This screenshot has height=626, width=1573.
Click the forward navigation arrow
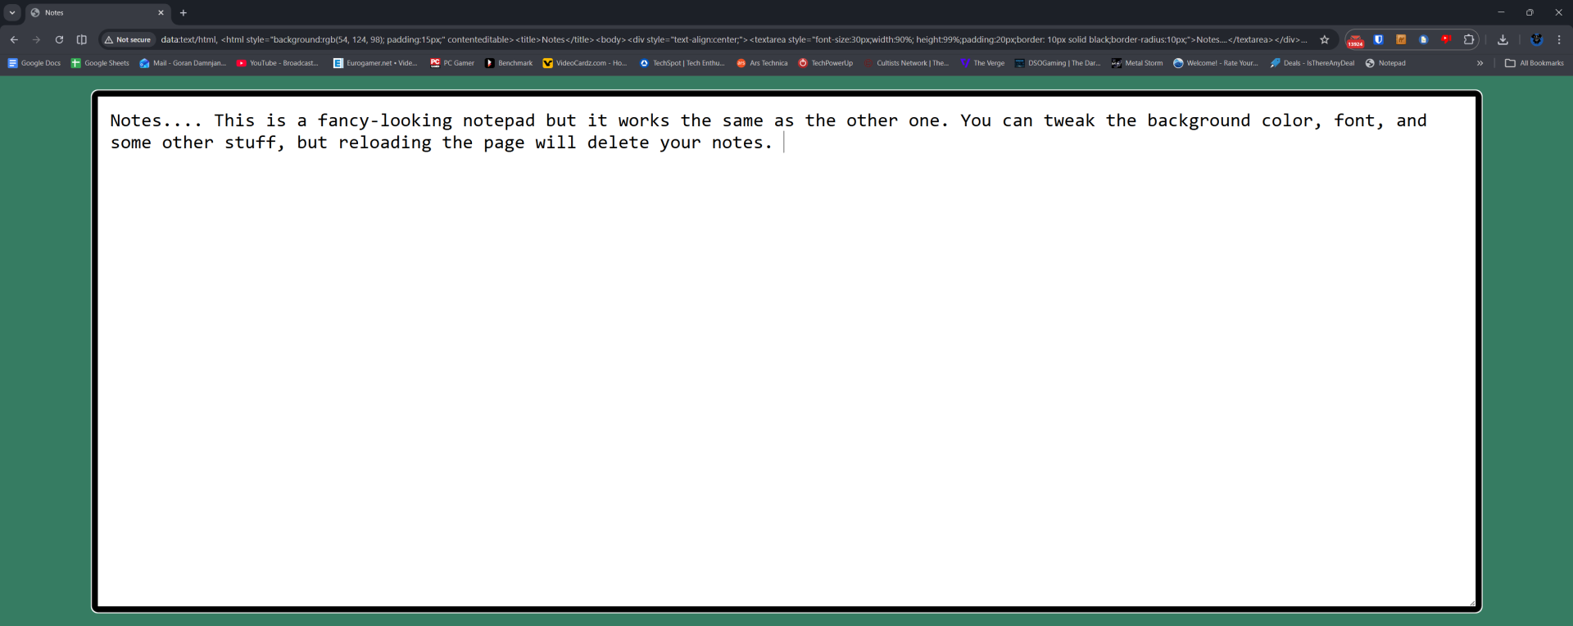(36, 39)
